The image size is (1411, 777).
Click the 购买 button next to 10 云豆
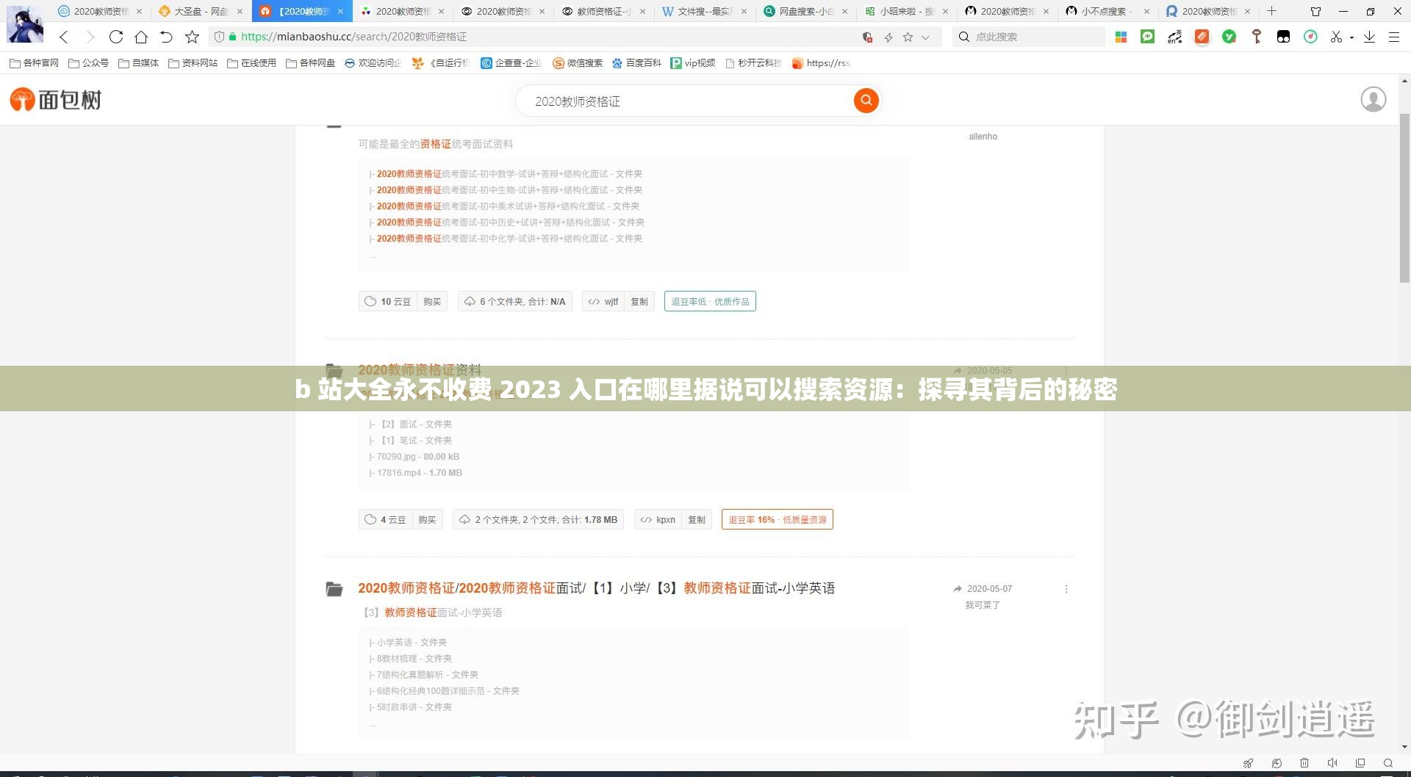[432, 301]
